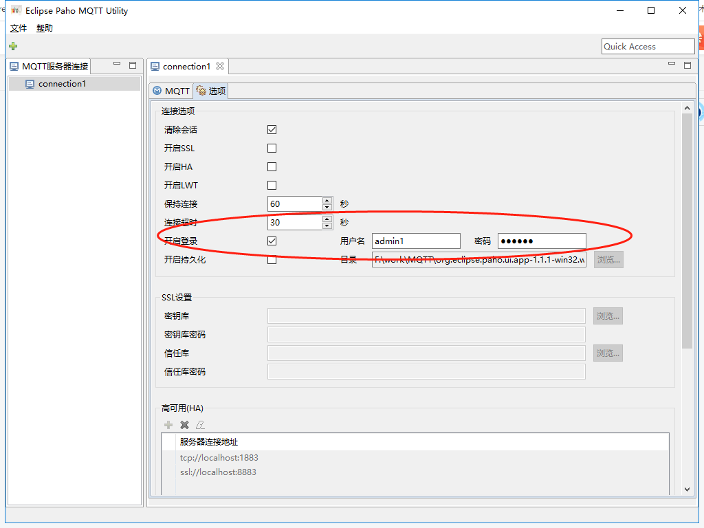Maximize the MQTT服务器连接 panel
Screen dimensions: 704x528
click(x=133, y=65)
